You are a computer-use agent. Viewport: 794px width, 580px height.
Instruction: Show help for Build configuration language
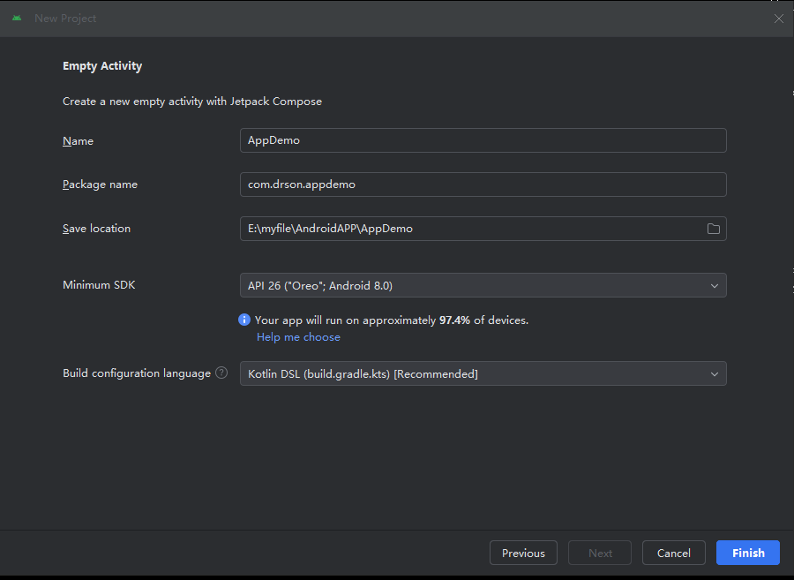221,373
